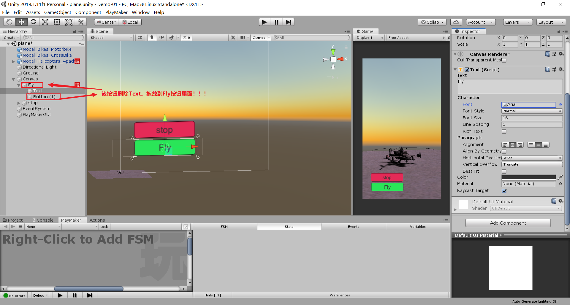Collapse the Canvas hierarchy item

13,79
